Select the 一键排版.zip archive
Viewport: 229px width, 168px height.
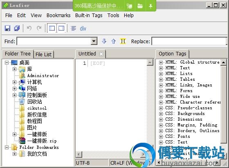[42, 141]
